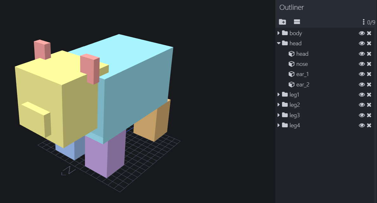The width and height of the screenshot is (377, 203).
Task: Open the Outliner three-dot menu
Action: click(x=364, y=22)
